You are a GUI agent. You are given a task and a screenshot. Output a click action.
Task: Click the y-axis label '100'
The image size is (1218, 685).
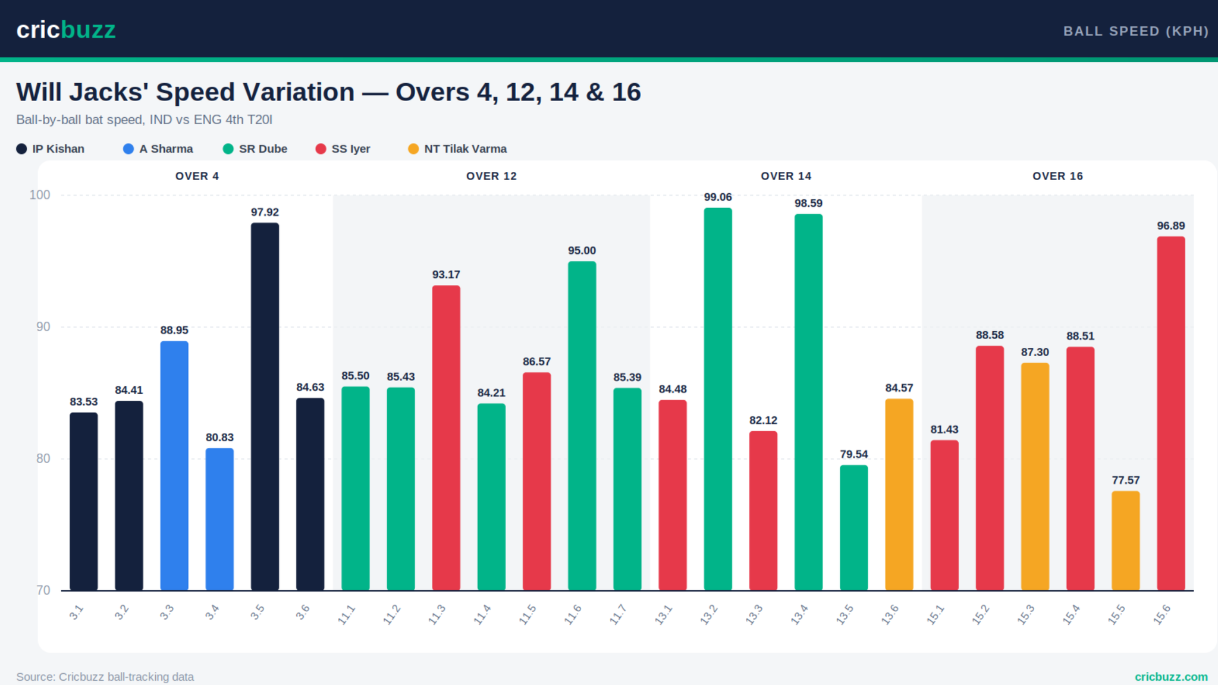point(40,195)
